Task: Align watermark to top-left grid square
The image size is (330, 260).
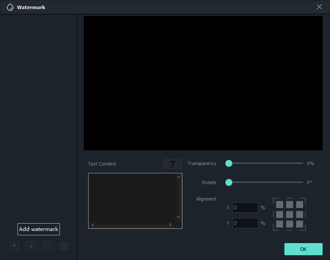Action: [x=280, y=205]
